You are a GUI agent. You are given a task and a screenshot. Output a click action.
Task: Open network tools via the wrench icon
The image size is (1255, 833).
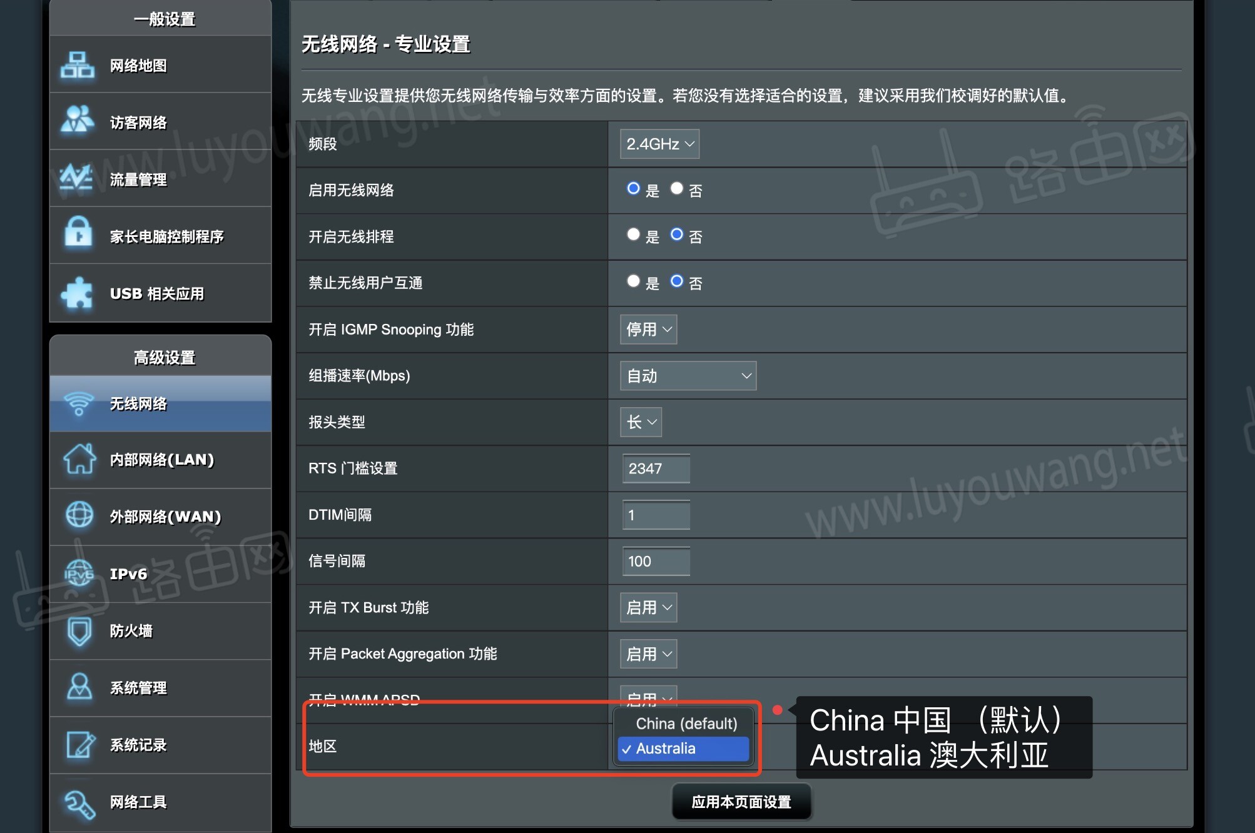(79, 802)
